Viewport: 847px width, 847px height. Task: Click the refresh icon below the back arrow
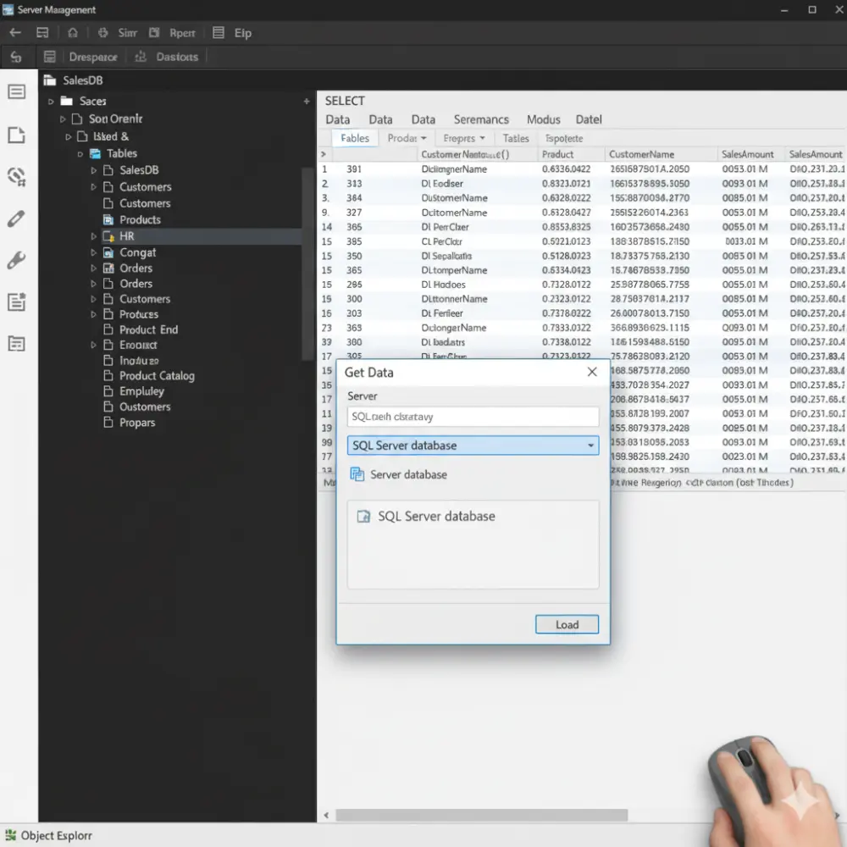click(17, 57)
